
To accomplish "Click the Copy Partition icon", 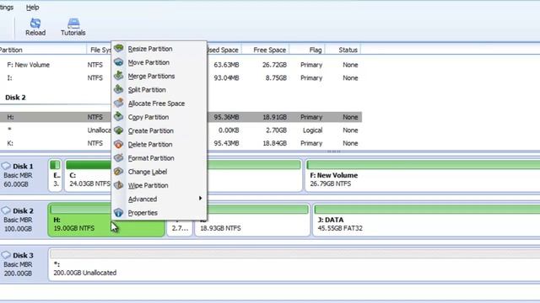I will pos(118,117).
